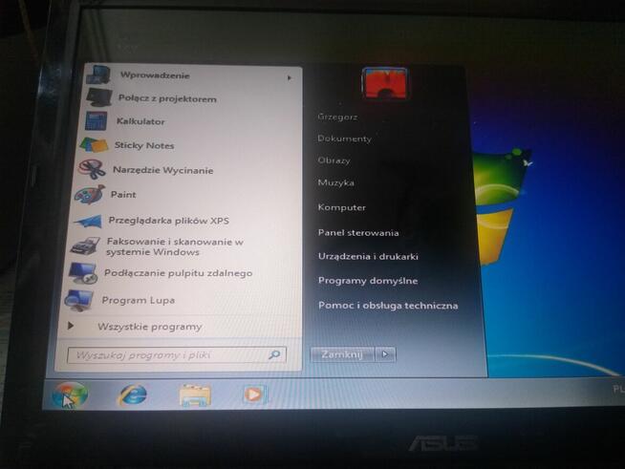Open the fax and scan printer icon
The width and height of the screenshot is (625, 469).
click(x=85, y=245)
